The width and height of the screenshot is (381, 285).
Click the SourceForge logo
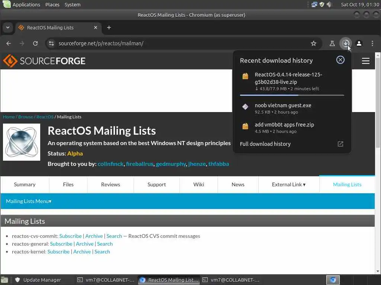pos(44,61)
